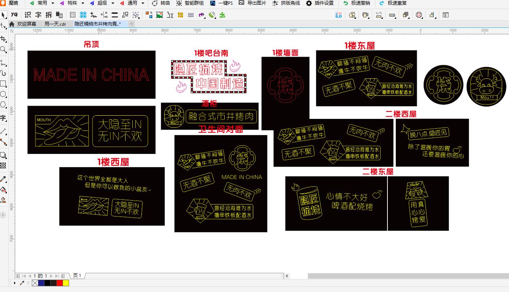Click the image picture icon in toolbar
The height and width of the screenshot is (292, 509).
160,15
